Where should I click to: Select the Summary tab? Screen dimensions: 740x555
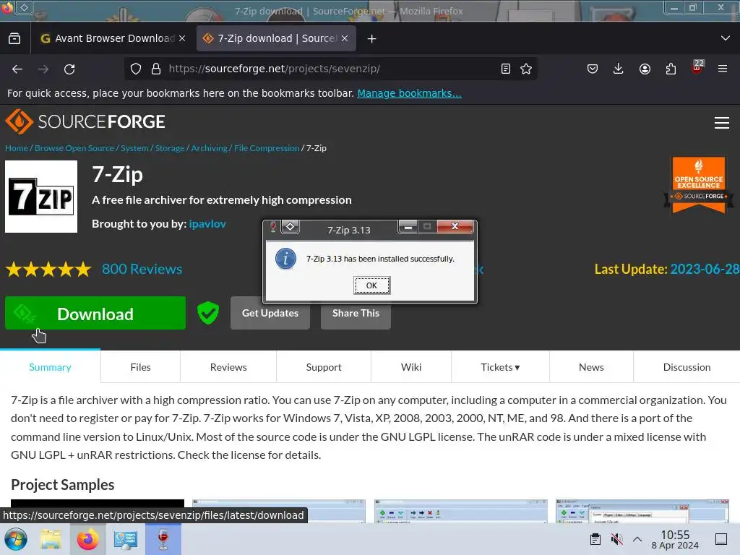(x=50, y=366)
